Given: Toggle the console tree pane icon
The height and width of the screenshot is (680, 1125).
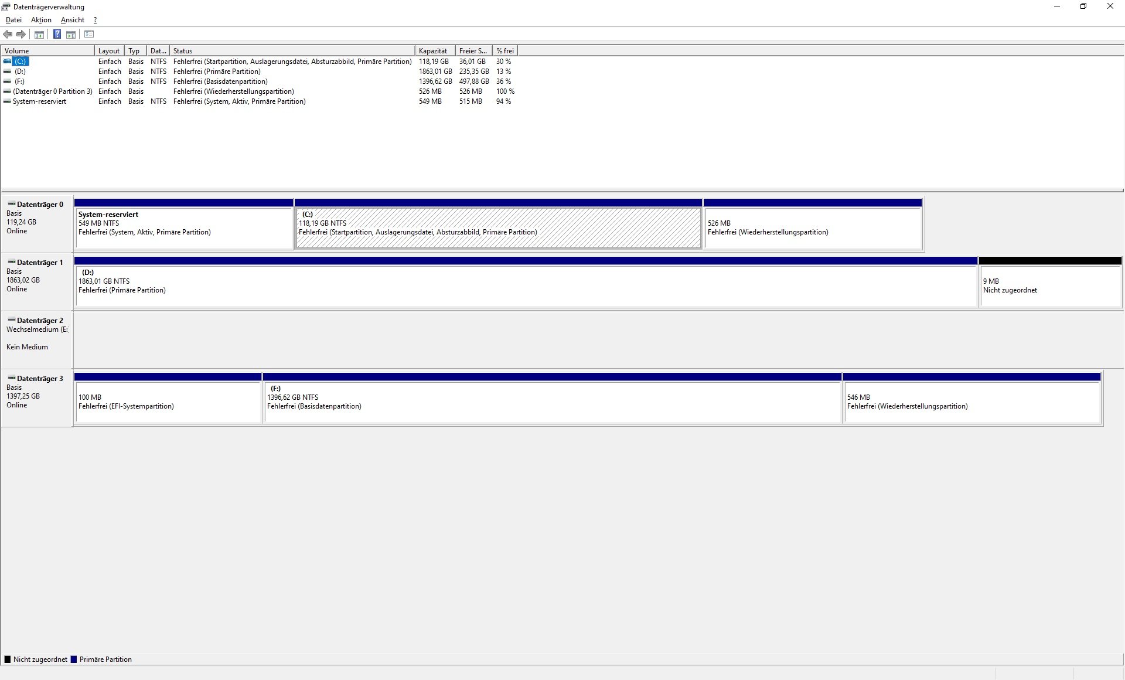Looking at the screenshot, I should pos(39,35).
